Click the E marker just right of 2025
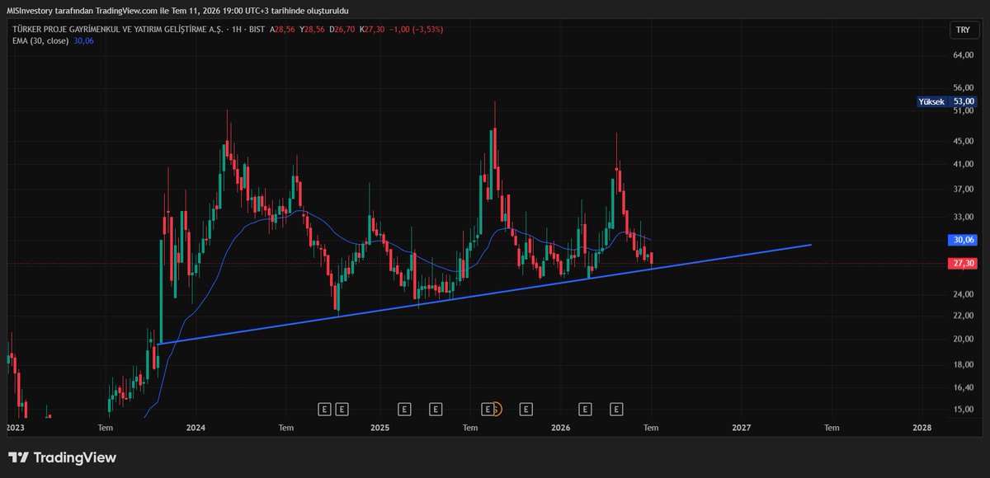Viewport: 990px width, 478px height. click(404, 408)
